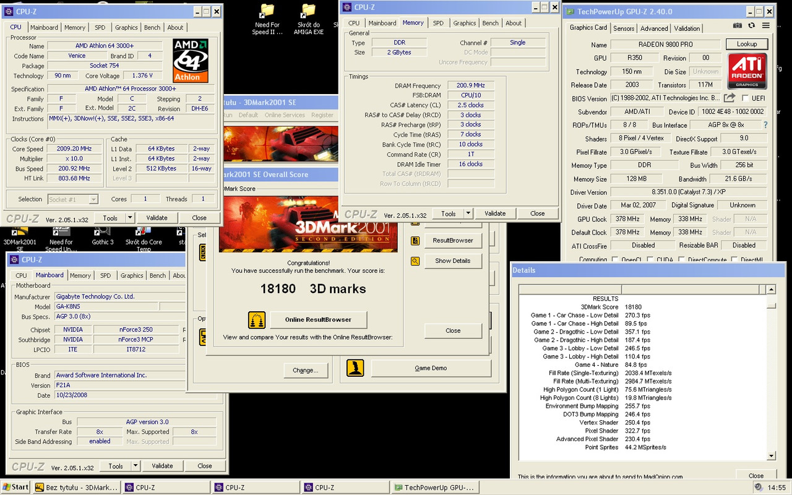Toggle OpenCL checkbox in GPU-Z

pyautogui.click(x=615, y=260)
